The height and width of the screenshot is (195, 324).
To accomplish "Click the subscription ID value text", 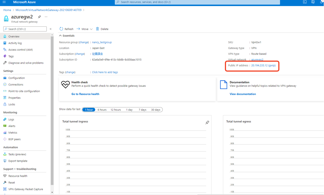I will [x=117, y=59].
